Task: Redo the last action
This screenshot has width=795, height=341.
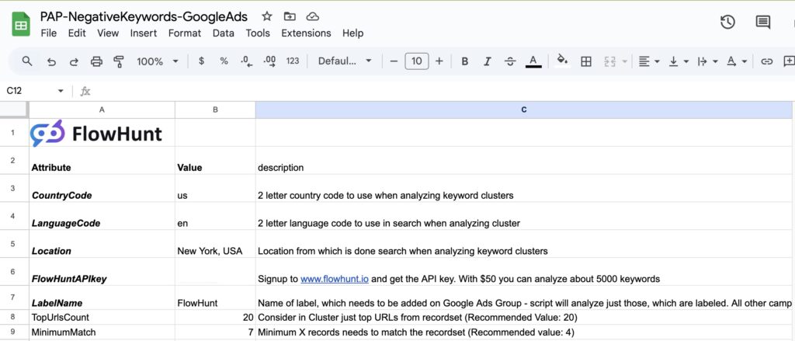Action: (x=74, y=61)
